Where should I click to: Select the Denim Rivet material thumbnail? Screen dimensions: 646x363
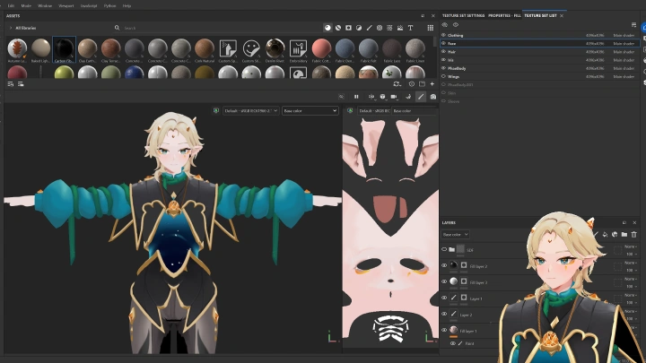(x=275, y=50)
